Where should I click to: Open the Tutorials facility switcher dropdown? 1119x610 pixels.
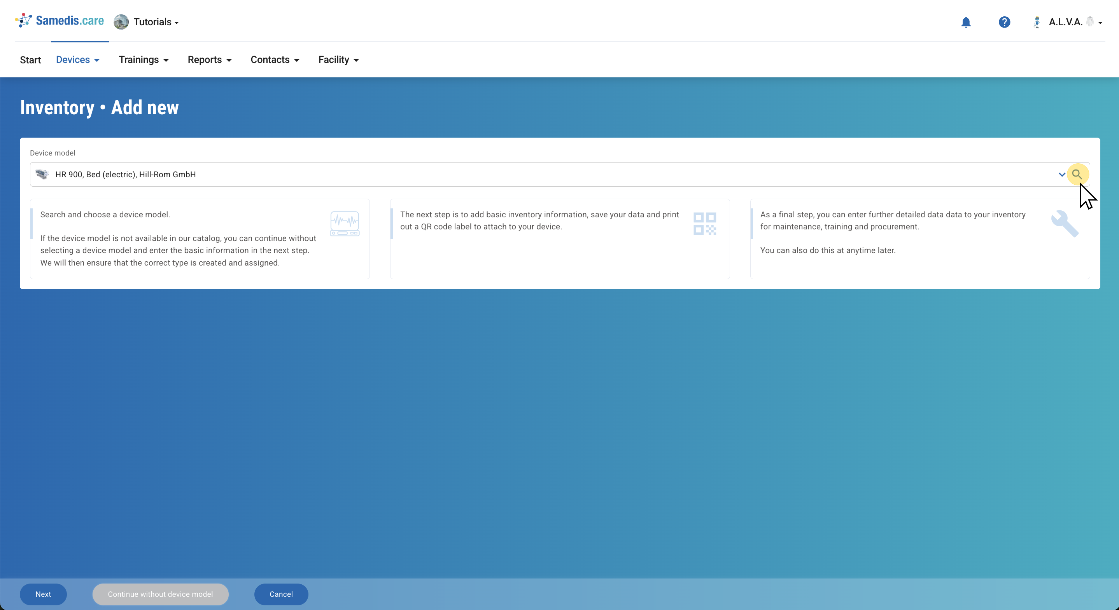click(156, 22)
